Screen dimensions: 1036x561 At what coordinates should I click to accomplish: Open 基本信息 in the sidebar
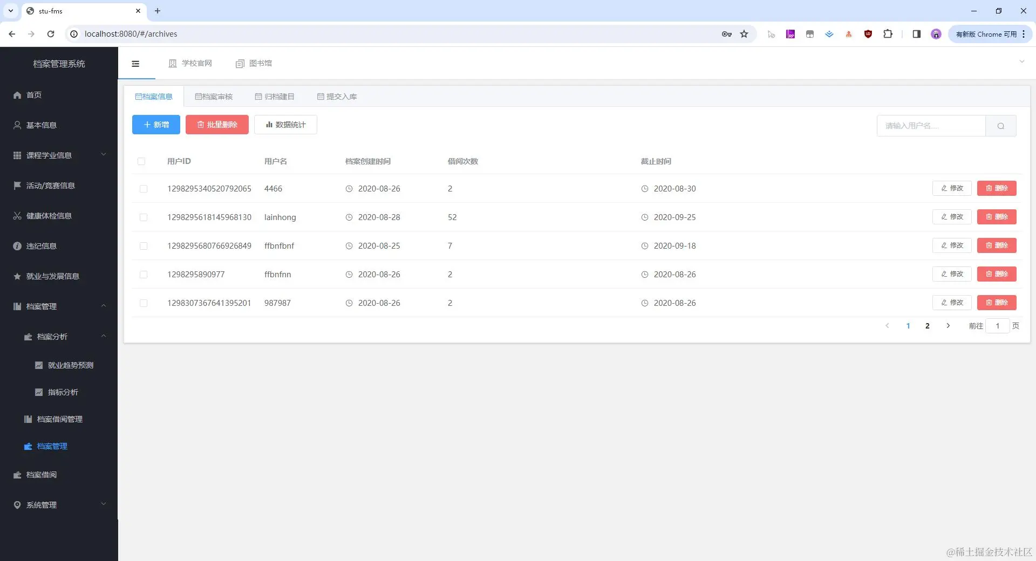(x=59, y=125)
